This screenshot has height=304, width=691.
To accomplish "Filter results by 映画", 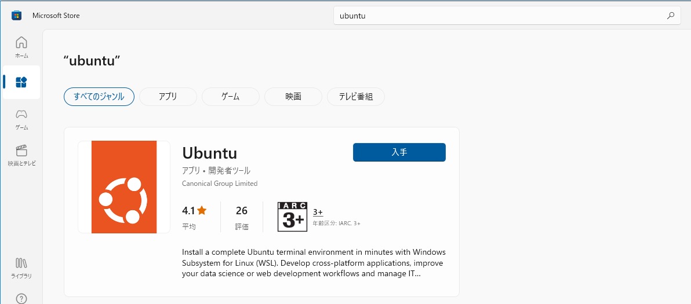I will 293,97.
